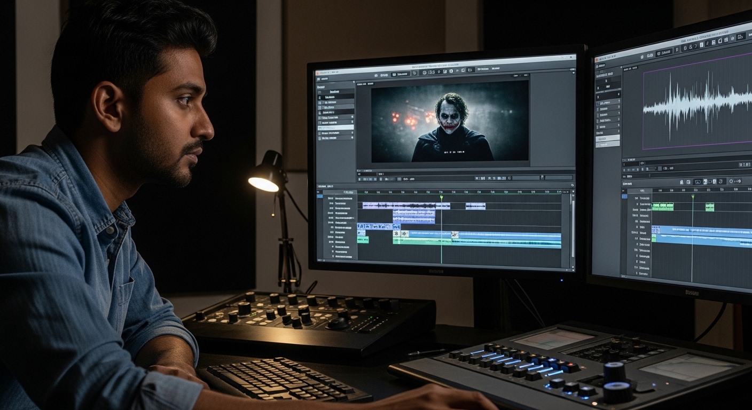
Task: Click the lock-shaped icon in right monitor's timeline toolbar
Action: (681, 182)
